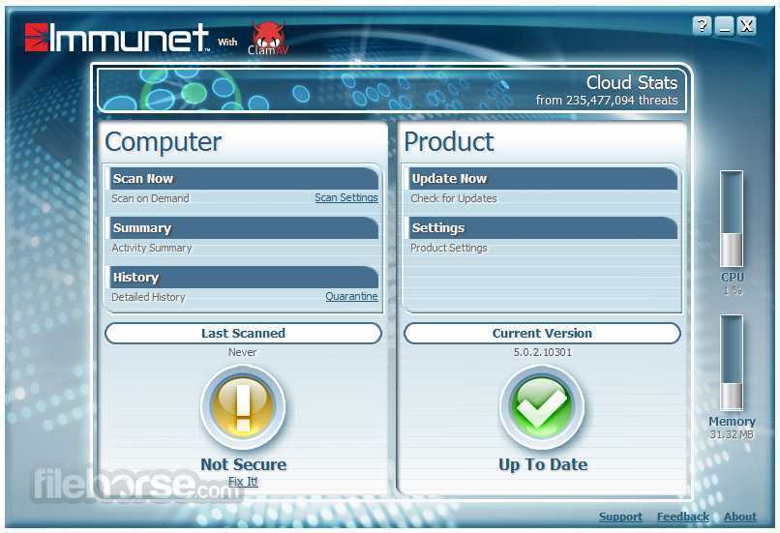
Task: Click the Immunet logo icon
Action: coord(36,38)
